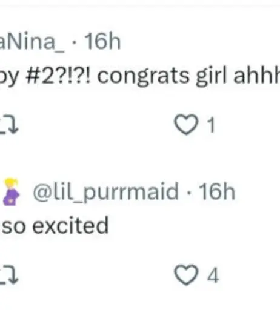Click the pregnant woman emoji
This screenshot has height=310, width=280.
[x=11, y=192]
